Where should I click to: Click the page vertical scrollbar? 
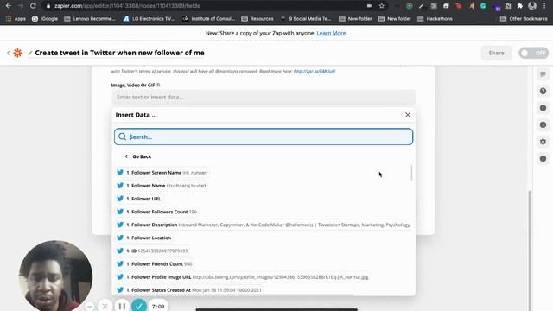pyautogui.click(x=530, y=251)
